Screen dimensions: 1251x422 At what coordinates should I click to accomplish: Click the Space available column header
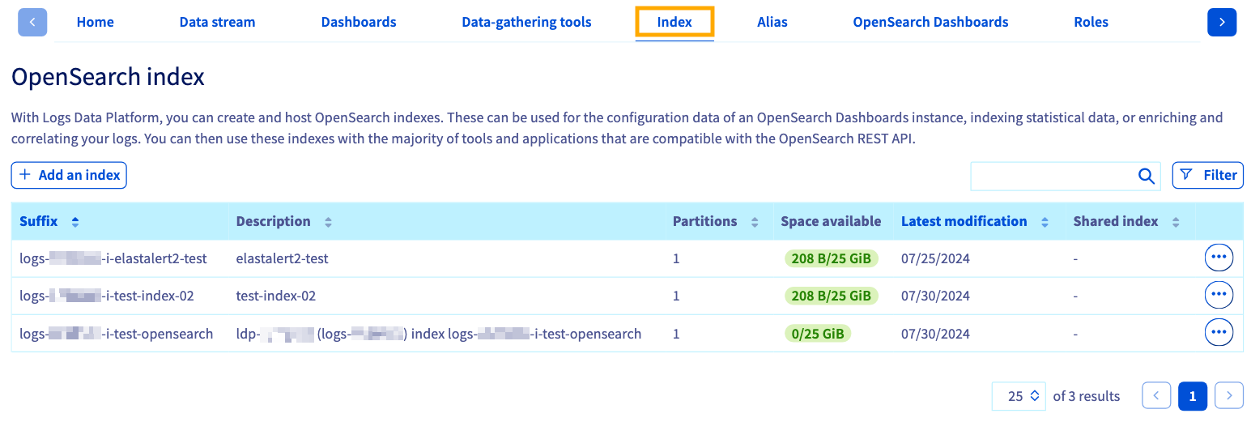(831, 221)
